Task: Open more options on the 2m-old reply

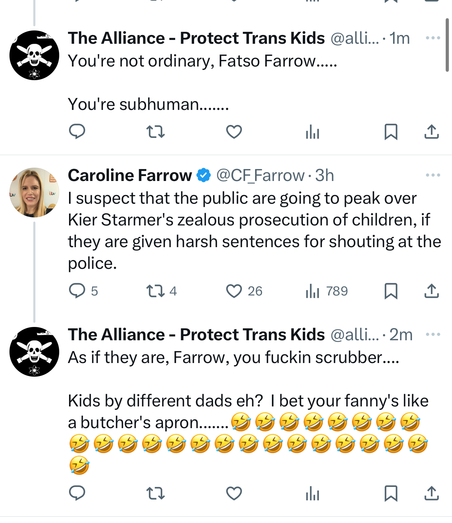Action: point(433,334)
